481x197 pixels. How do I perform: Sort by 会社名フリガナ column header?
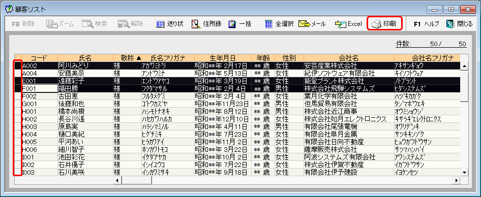tap(427, 58)
